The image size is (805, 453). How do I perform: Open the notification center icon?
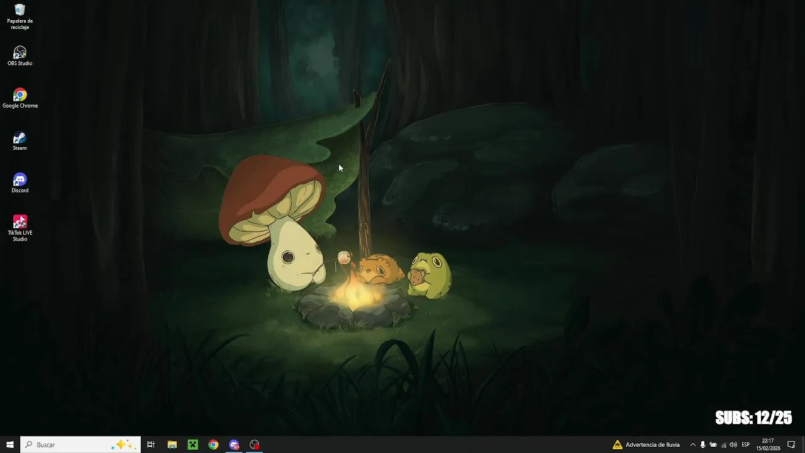click(x=791, y=444)
